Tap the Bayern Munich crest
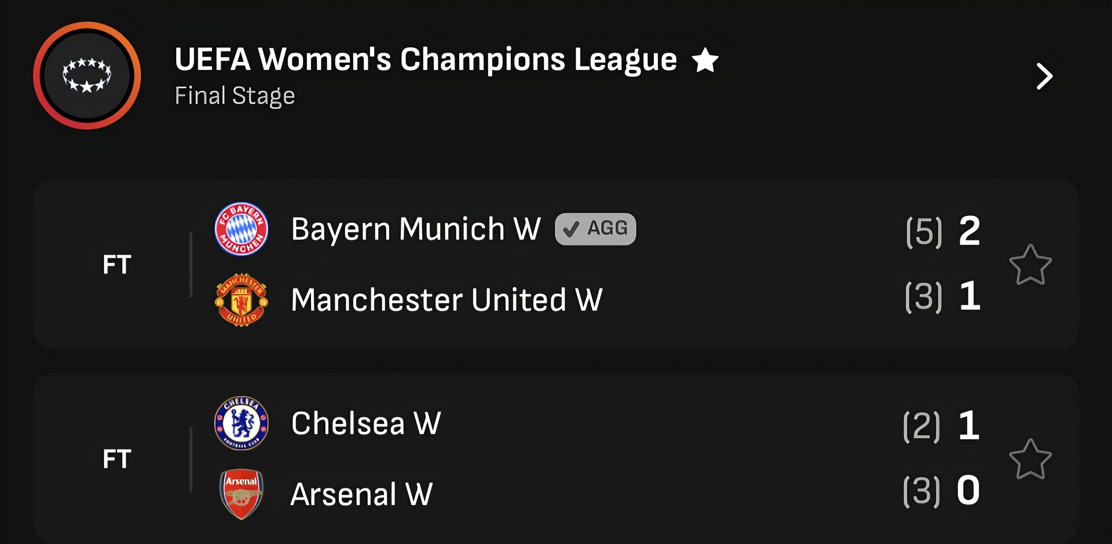The image size is (1112, 544). coord(241,229)
